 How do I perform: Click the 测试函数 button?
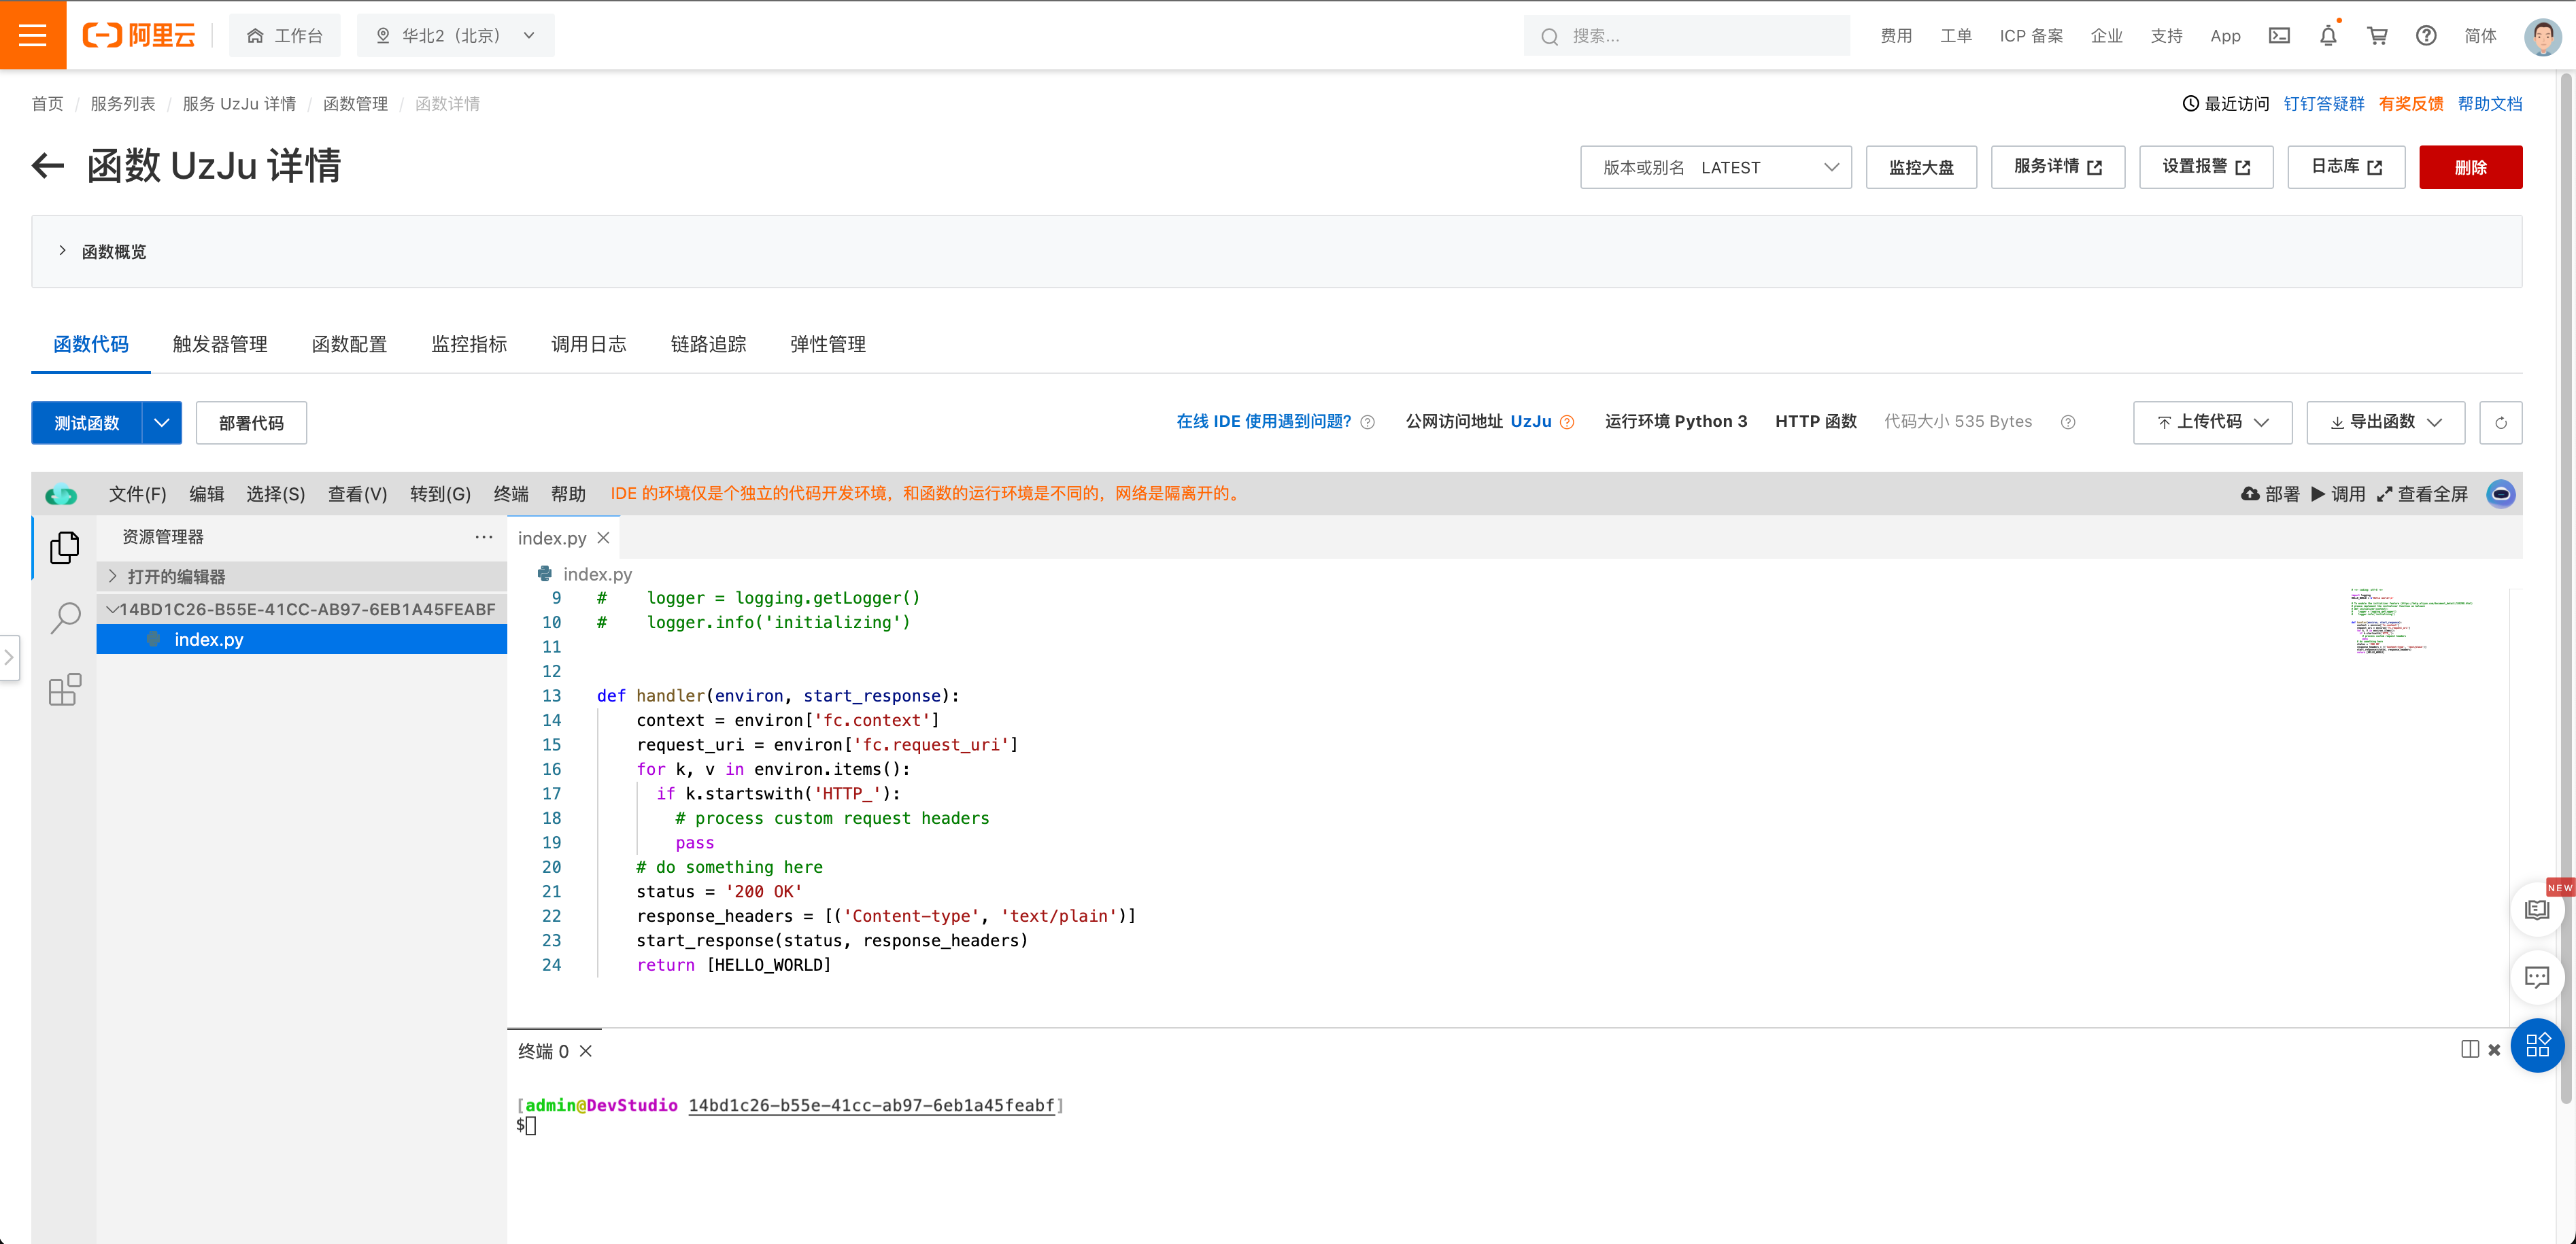pos(87,423)
